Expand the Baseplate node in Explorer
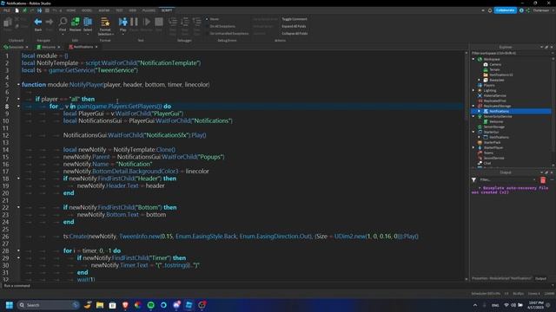This screenshot has width=556, height=312. click(479, 80)
